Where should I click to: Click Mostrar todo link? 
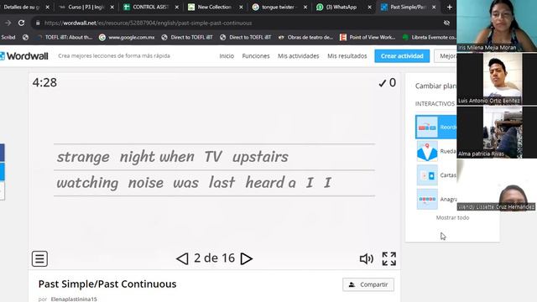click(x=452, y=217)
